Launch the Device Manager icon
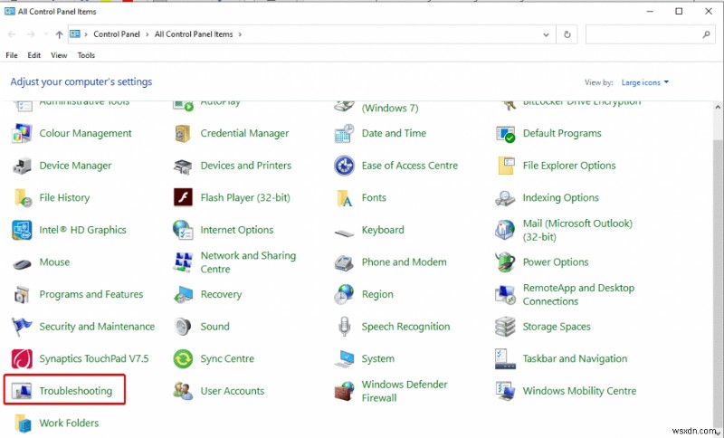Viewport: 724px width, 438px height. point(22,166)
